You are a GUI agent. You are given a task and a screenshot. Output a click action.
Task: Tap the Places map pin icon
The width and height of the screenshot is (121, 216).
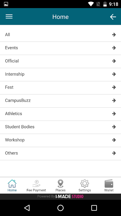(60, 184)
